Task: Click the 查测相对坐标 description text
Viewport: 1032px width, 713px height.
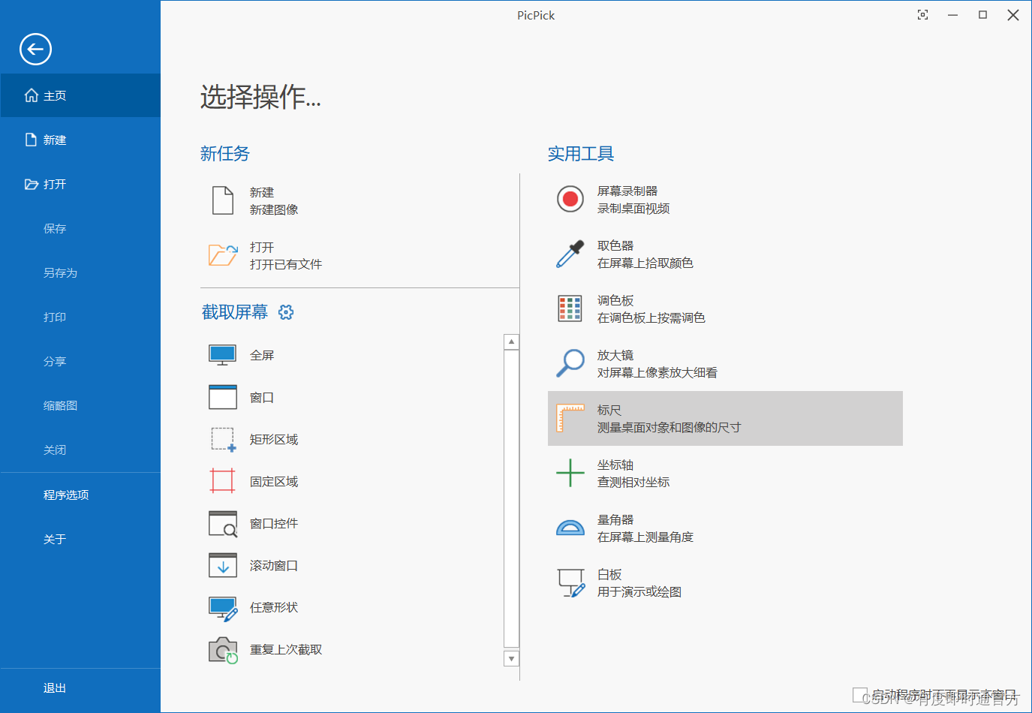Action: pos(633,483)
